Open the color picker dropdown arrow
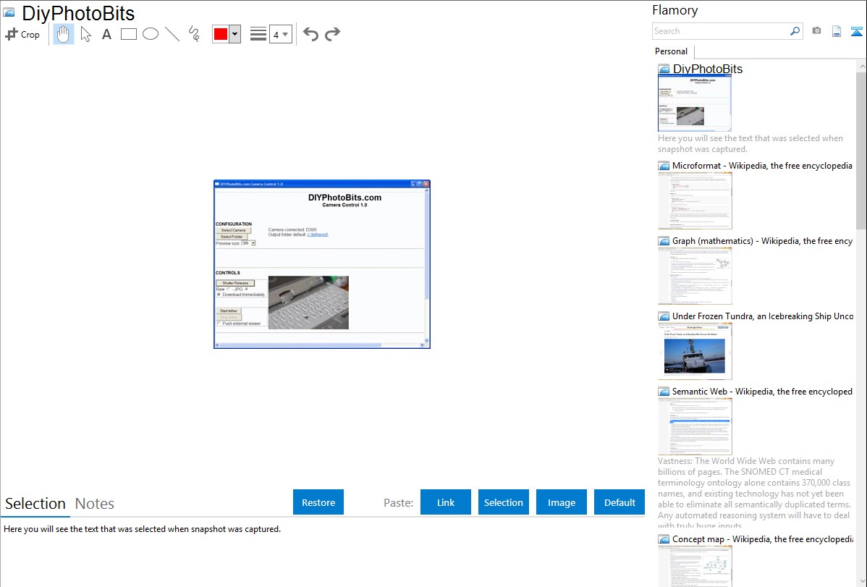Screen dimensions: 867x587 pyautogui.click(x=235, y=34)
